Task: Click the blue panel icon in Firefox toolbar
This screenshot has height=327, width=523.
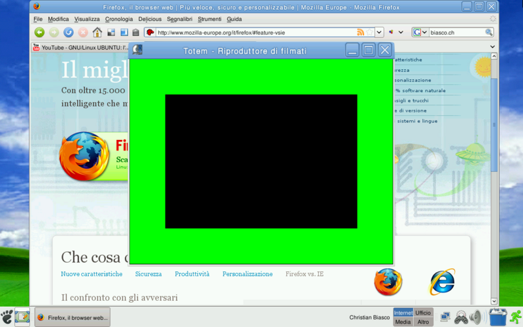Action: click(x=124, y=32)
